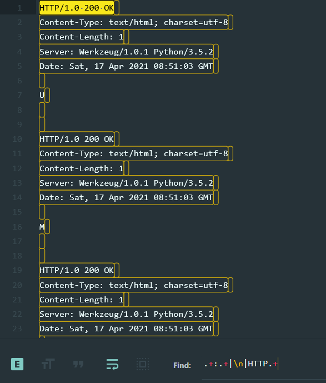Image resolution: width=326 pixels, height=383 pixels.
Task: Toggle in-selection search option
Action: point(143,364)
